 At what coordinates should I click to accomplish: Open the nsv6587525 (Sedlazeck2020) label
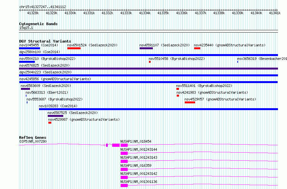pos(73,113)
